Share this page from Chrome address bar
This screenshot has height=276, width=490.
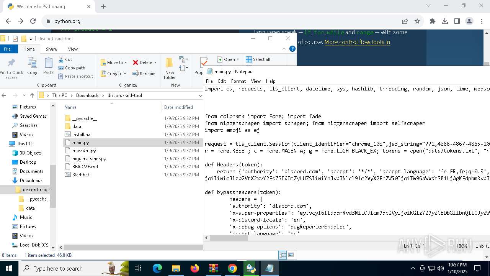coord(405,21)
